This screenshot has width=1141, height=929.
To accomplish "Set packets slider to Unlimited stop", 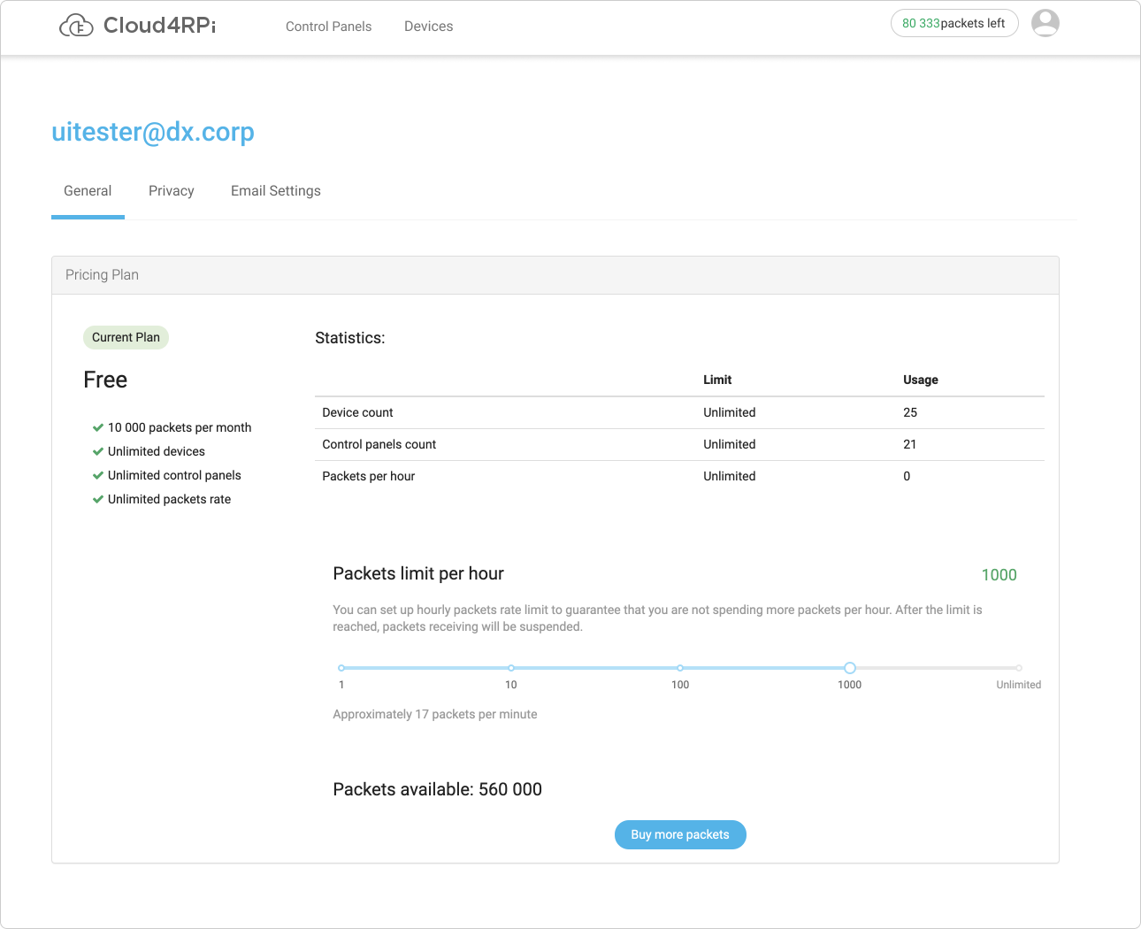I will (1019, 668).
